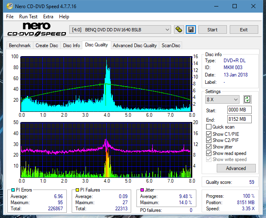
Task: Minimize the Nero window
Action: (216, 6)
